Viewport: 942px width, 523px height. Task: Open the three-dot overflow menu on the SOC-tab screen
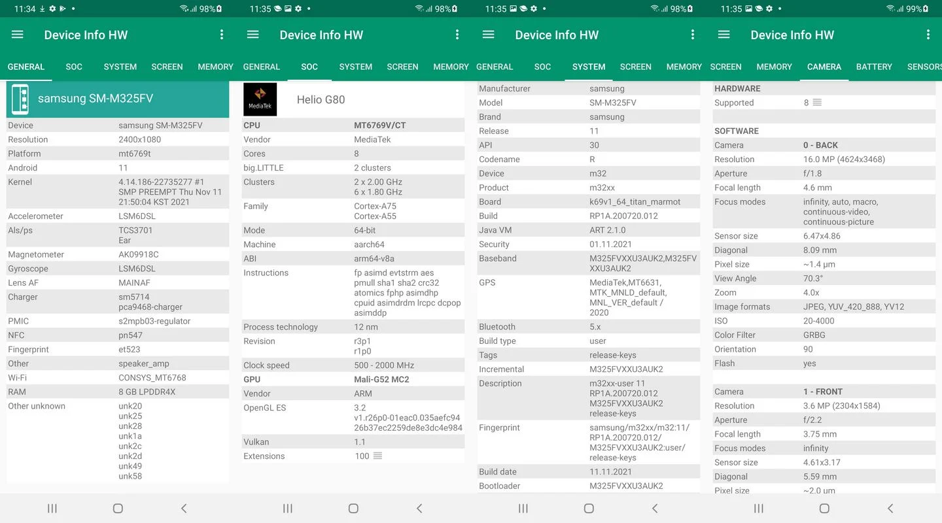pos(457,35)
